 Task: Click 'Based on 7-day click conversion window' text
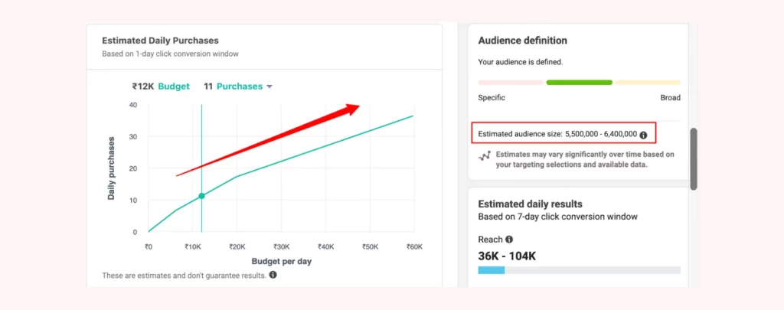[557, 217]
